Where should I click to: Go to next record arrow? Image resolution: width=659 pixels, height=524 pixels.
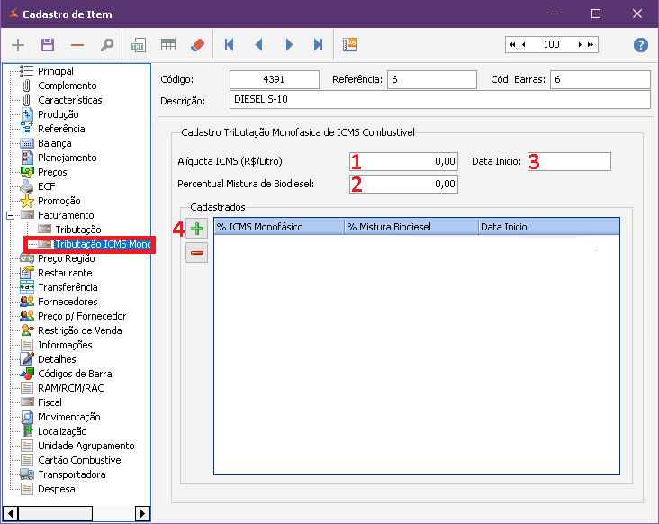point(289,44)
